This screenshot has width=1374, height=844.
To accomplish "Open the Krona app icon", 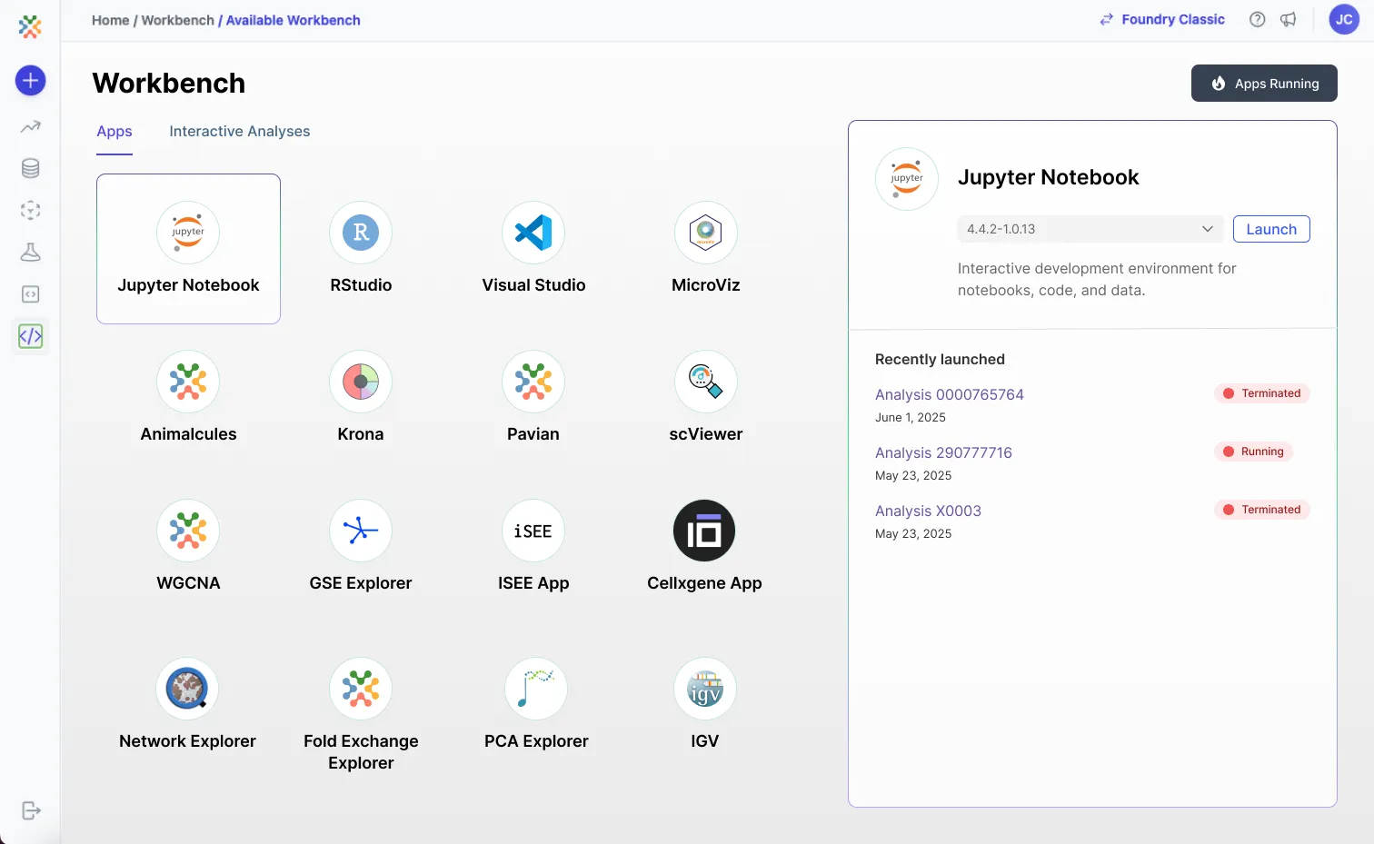I will coord(361,382).
